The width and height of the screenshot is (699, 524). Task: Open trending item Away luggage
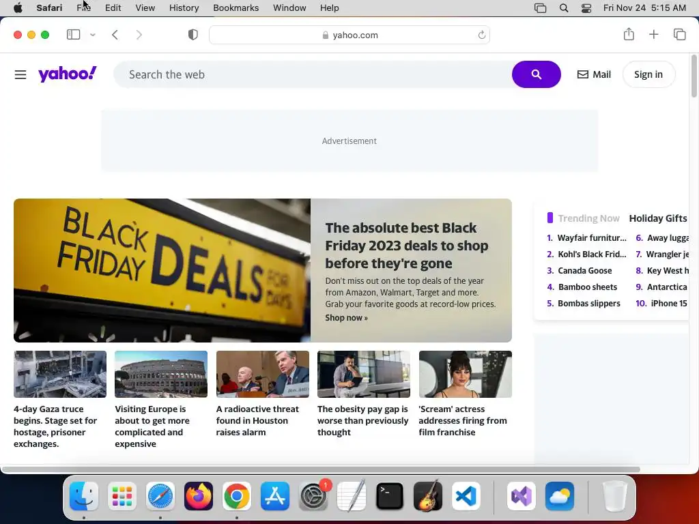point(668,238)
